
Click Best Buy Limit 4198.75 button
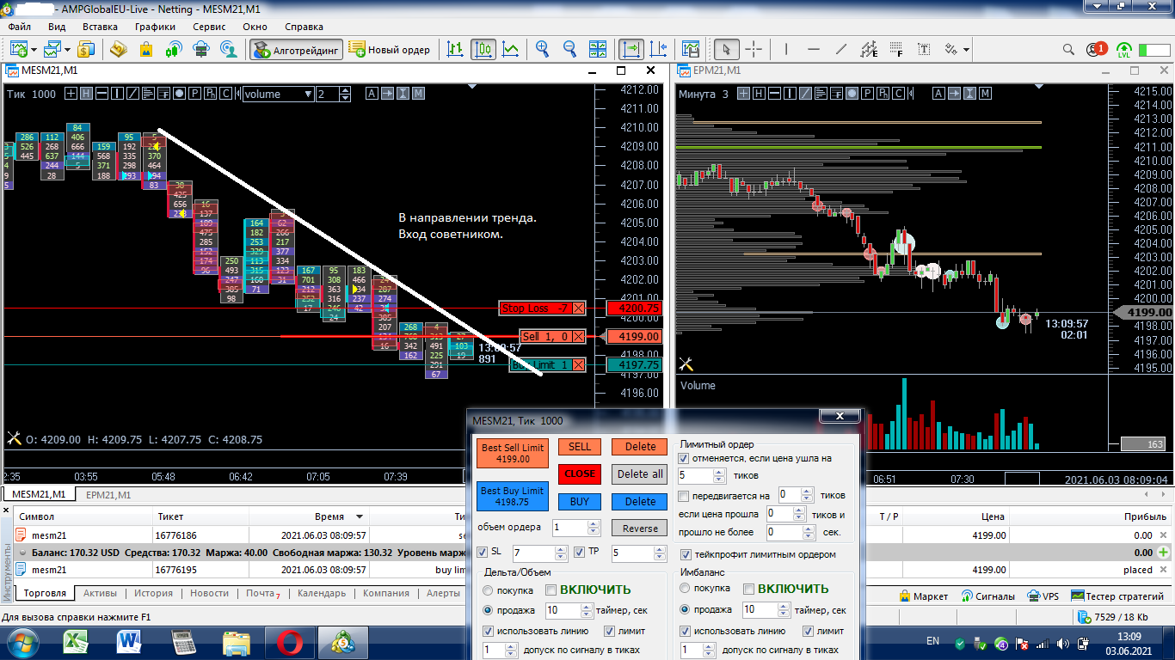click(512, 496)
